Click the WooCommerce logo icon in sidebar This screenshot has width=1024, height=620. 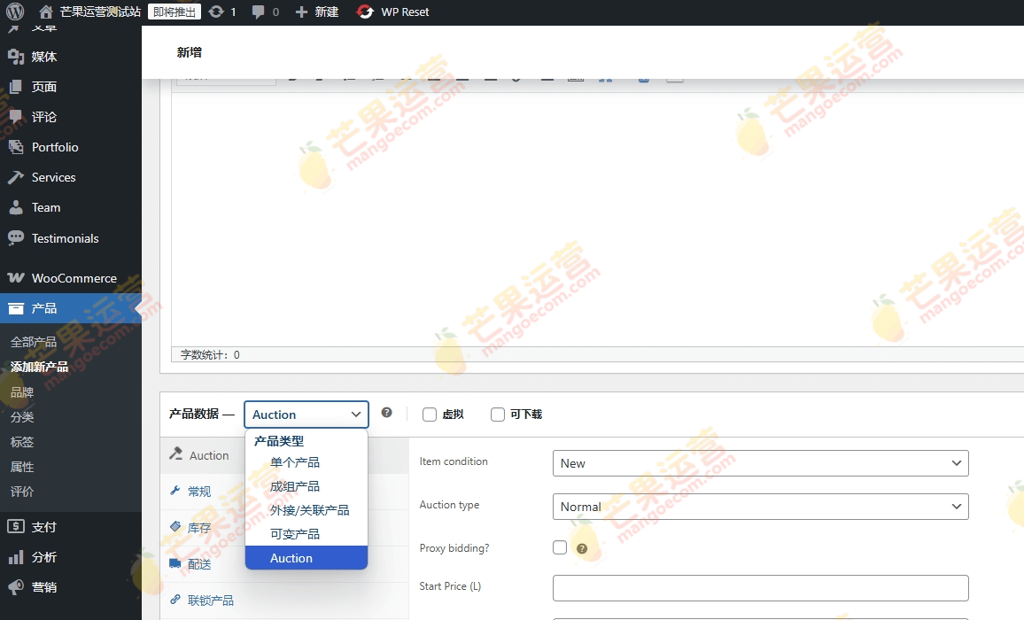click(16, 277)
